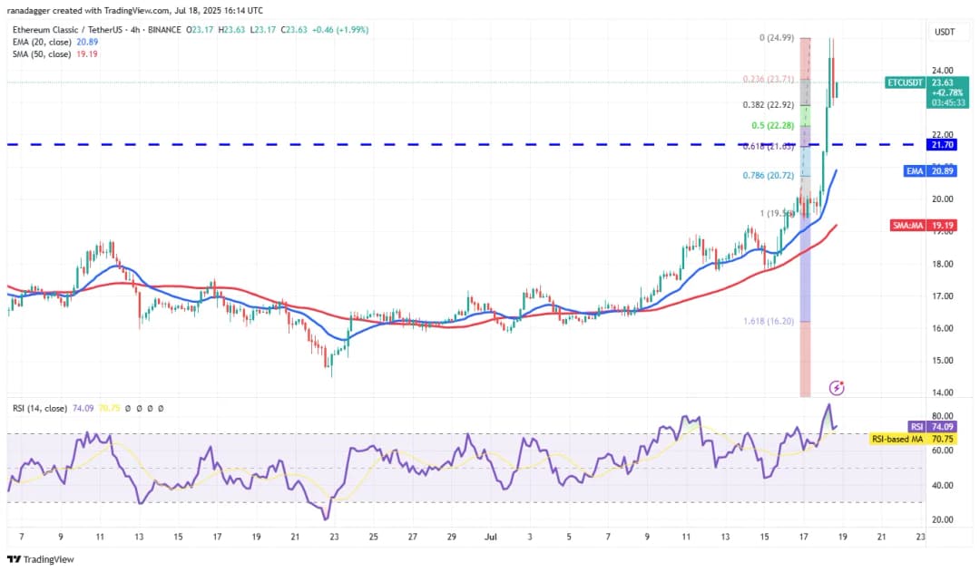Click the Jul month marker on time axis
The width and height of the screenshot is (980, 572).
click(x=492, y=537)
